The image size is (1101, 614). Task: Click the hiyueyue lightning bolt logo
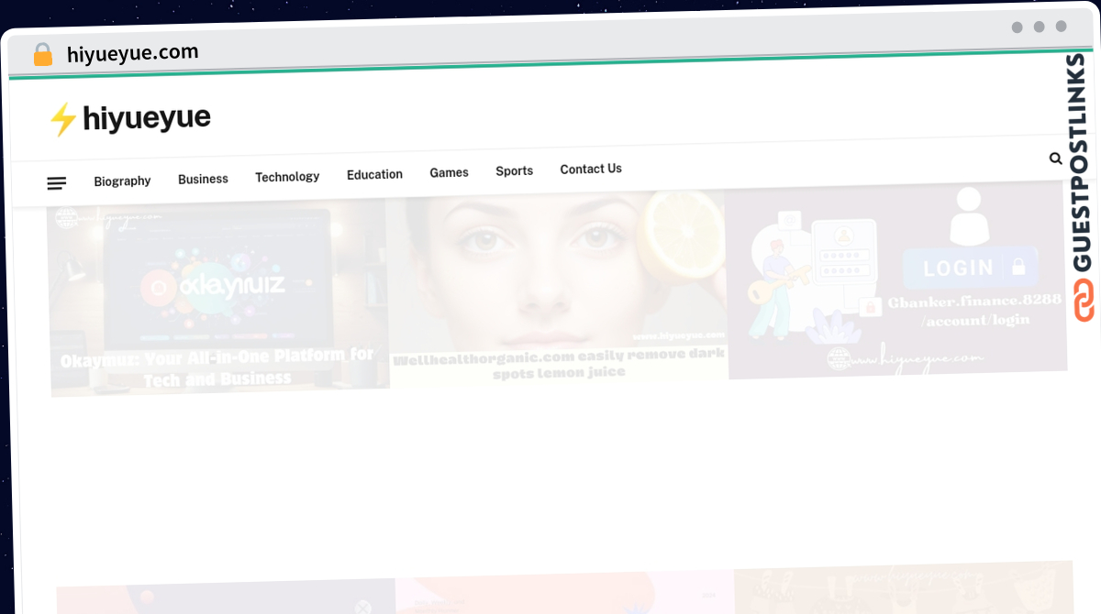coord(61,120)
